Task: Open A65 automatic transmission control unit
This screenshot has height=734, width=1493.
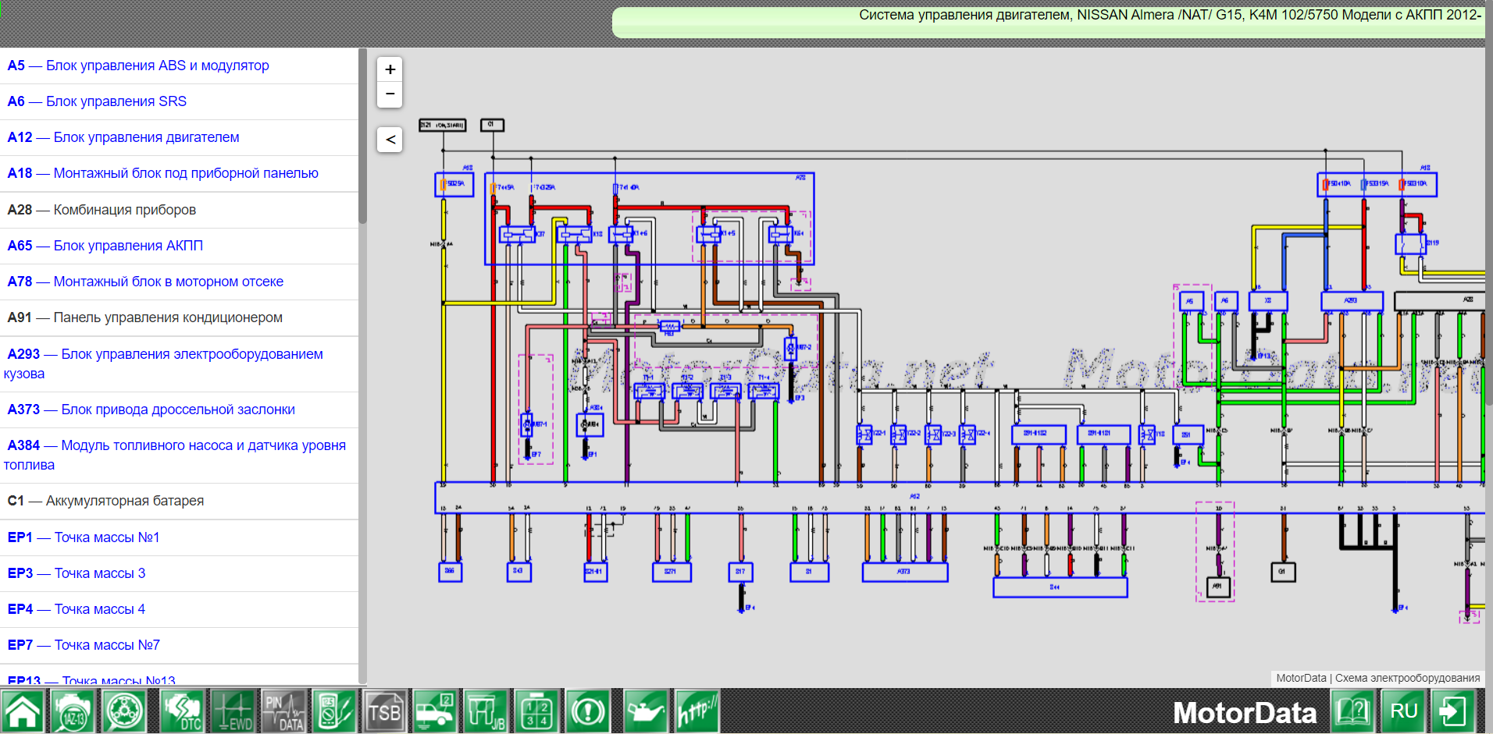Action: point(127,246)
